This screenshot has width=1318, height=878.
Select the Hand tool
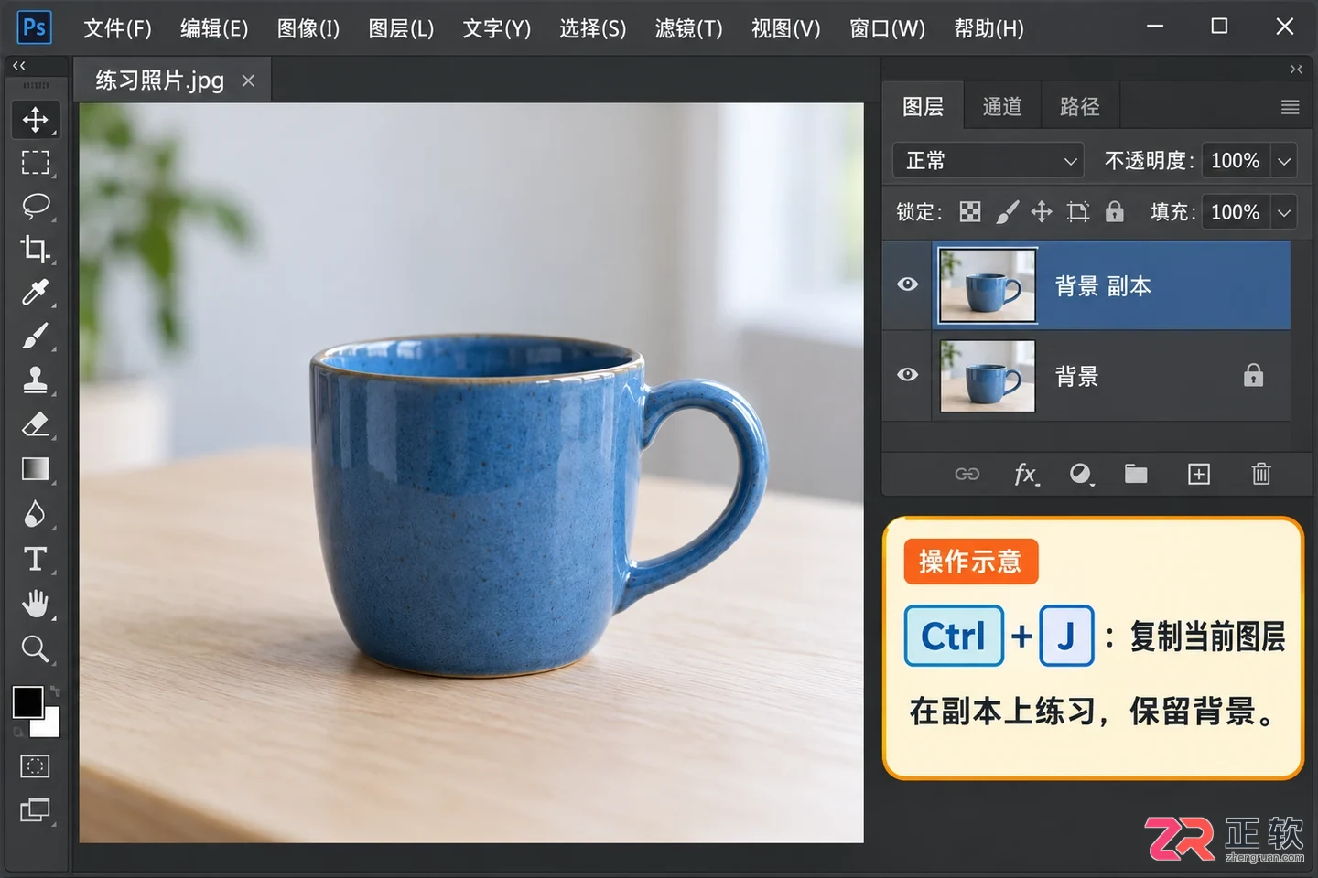coord(36,604)
